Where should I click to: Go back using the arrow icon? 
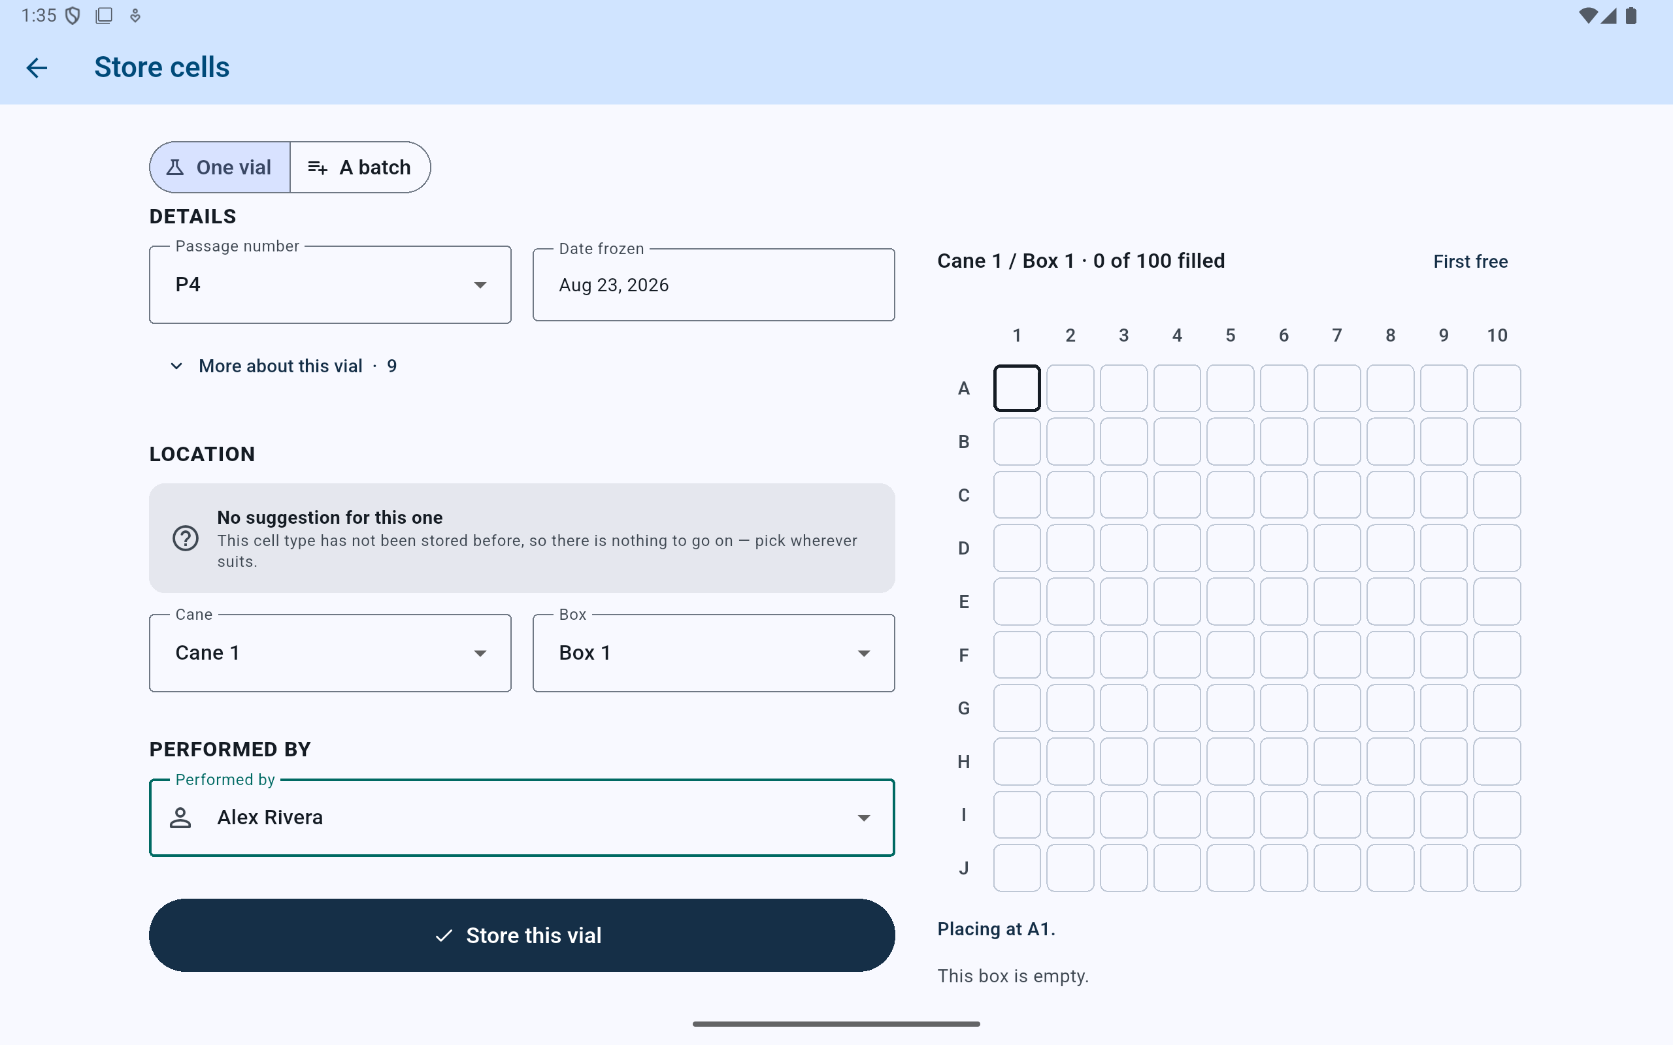tap(37, 67)
